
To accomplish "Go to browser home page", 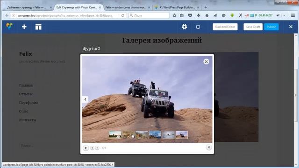I will tap(206, 15).
